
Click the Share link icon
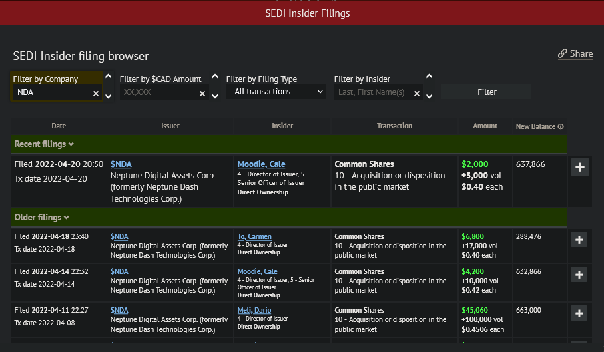point(563,54)
